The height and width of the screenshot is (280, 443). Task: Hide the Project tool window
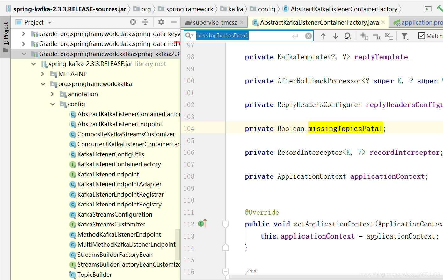click(174, 22)
